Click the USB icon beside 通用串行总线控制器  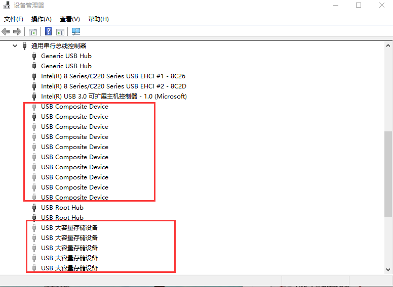point(24,46)
